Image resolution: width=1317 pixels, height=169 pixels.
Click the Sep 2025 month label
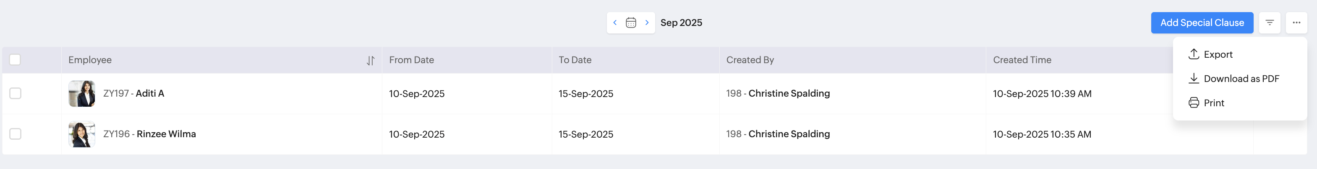[x=681, y=23]
